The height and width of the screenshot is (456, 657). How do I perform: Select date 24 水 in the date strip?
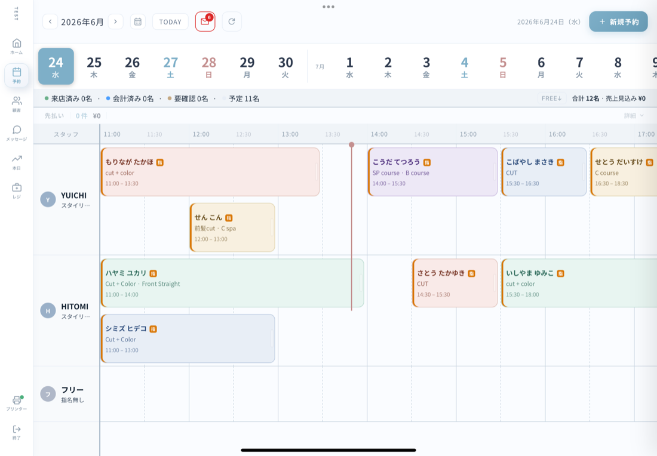pyautogui.click(x=56, y=67)
